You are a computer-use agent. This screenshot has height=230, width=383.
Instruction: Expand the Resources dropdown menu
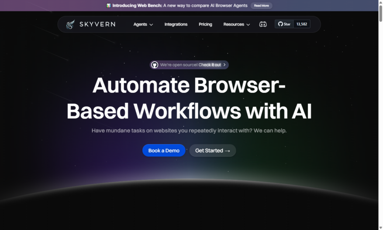[x=236, y=24]
